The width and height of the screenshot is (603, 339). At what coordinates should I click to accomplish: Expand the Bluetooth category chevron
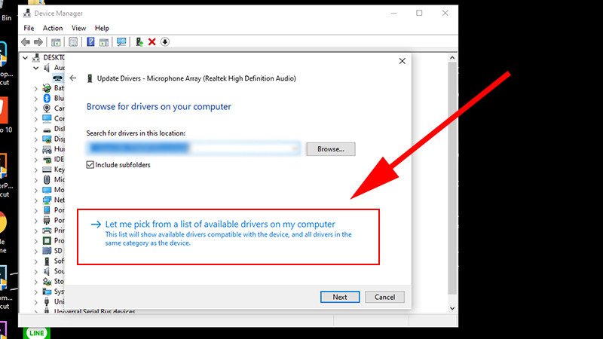click(35, 98)
